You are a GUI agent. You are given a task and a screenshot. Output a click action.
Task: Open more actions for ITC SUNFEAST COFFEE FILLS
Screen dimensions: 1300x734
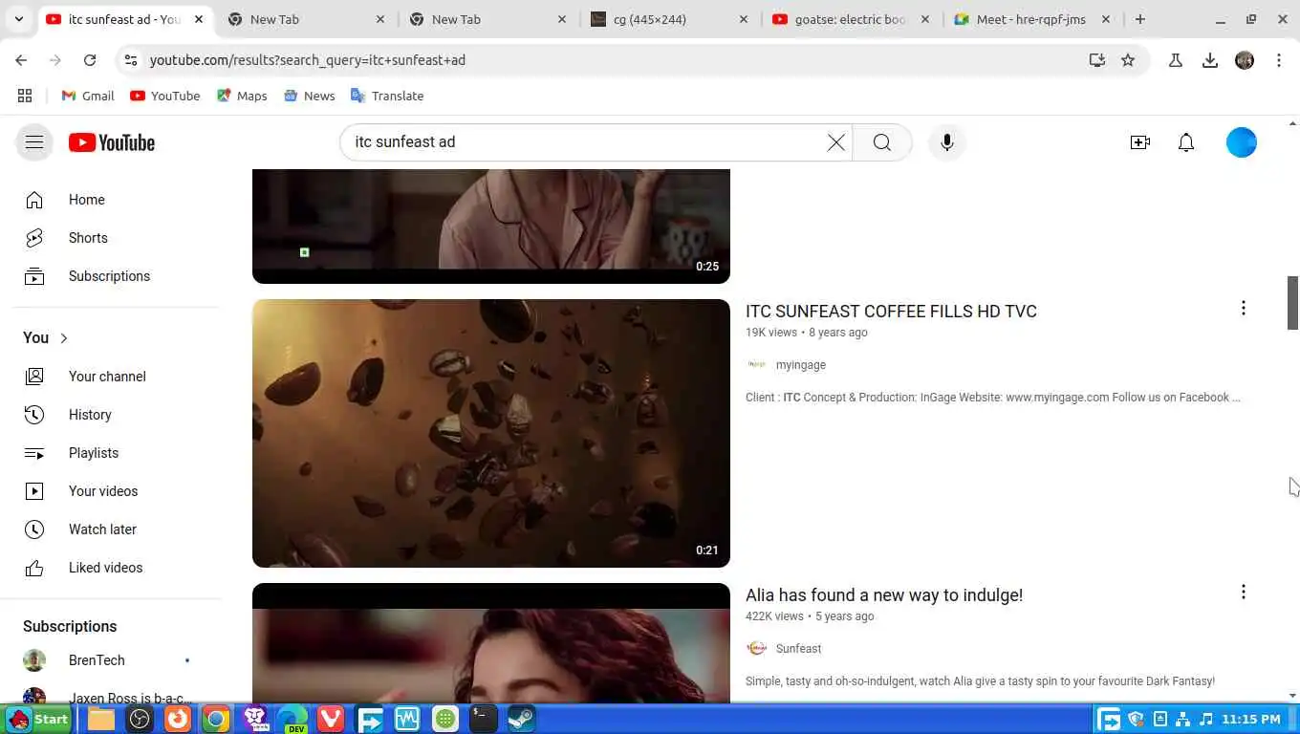tap(1243, 308)
